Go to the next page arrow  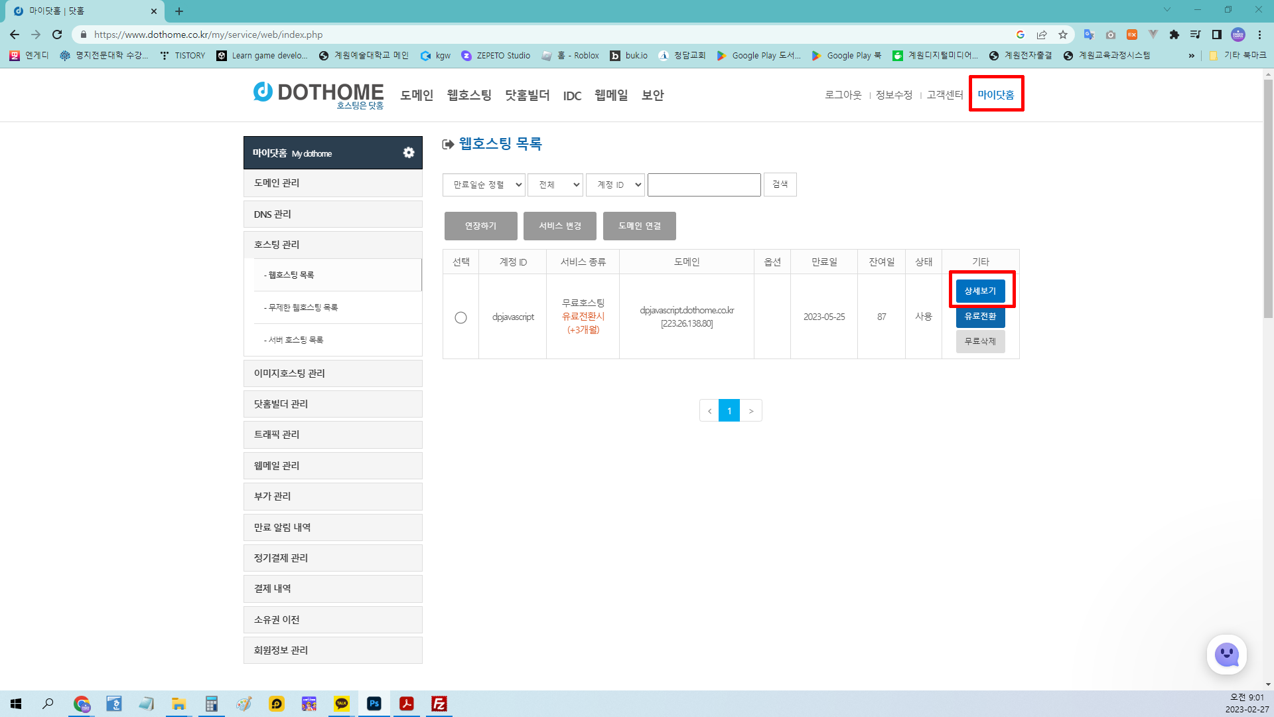click(x=751, y=411)
